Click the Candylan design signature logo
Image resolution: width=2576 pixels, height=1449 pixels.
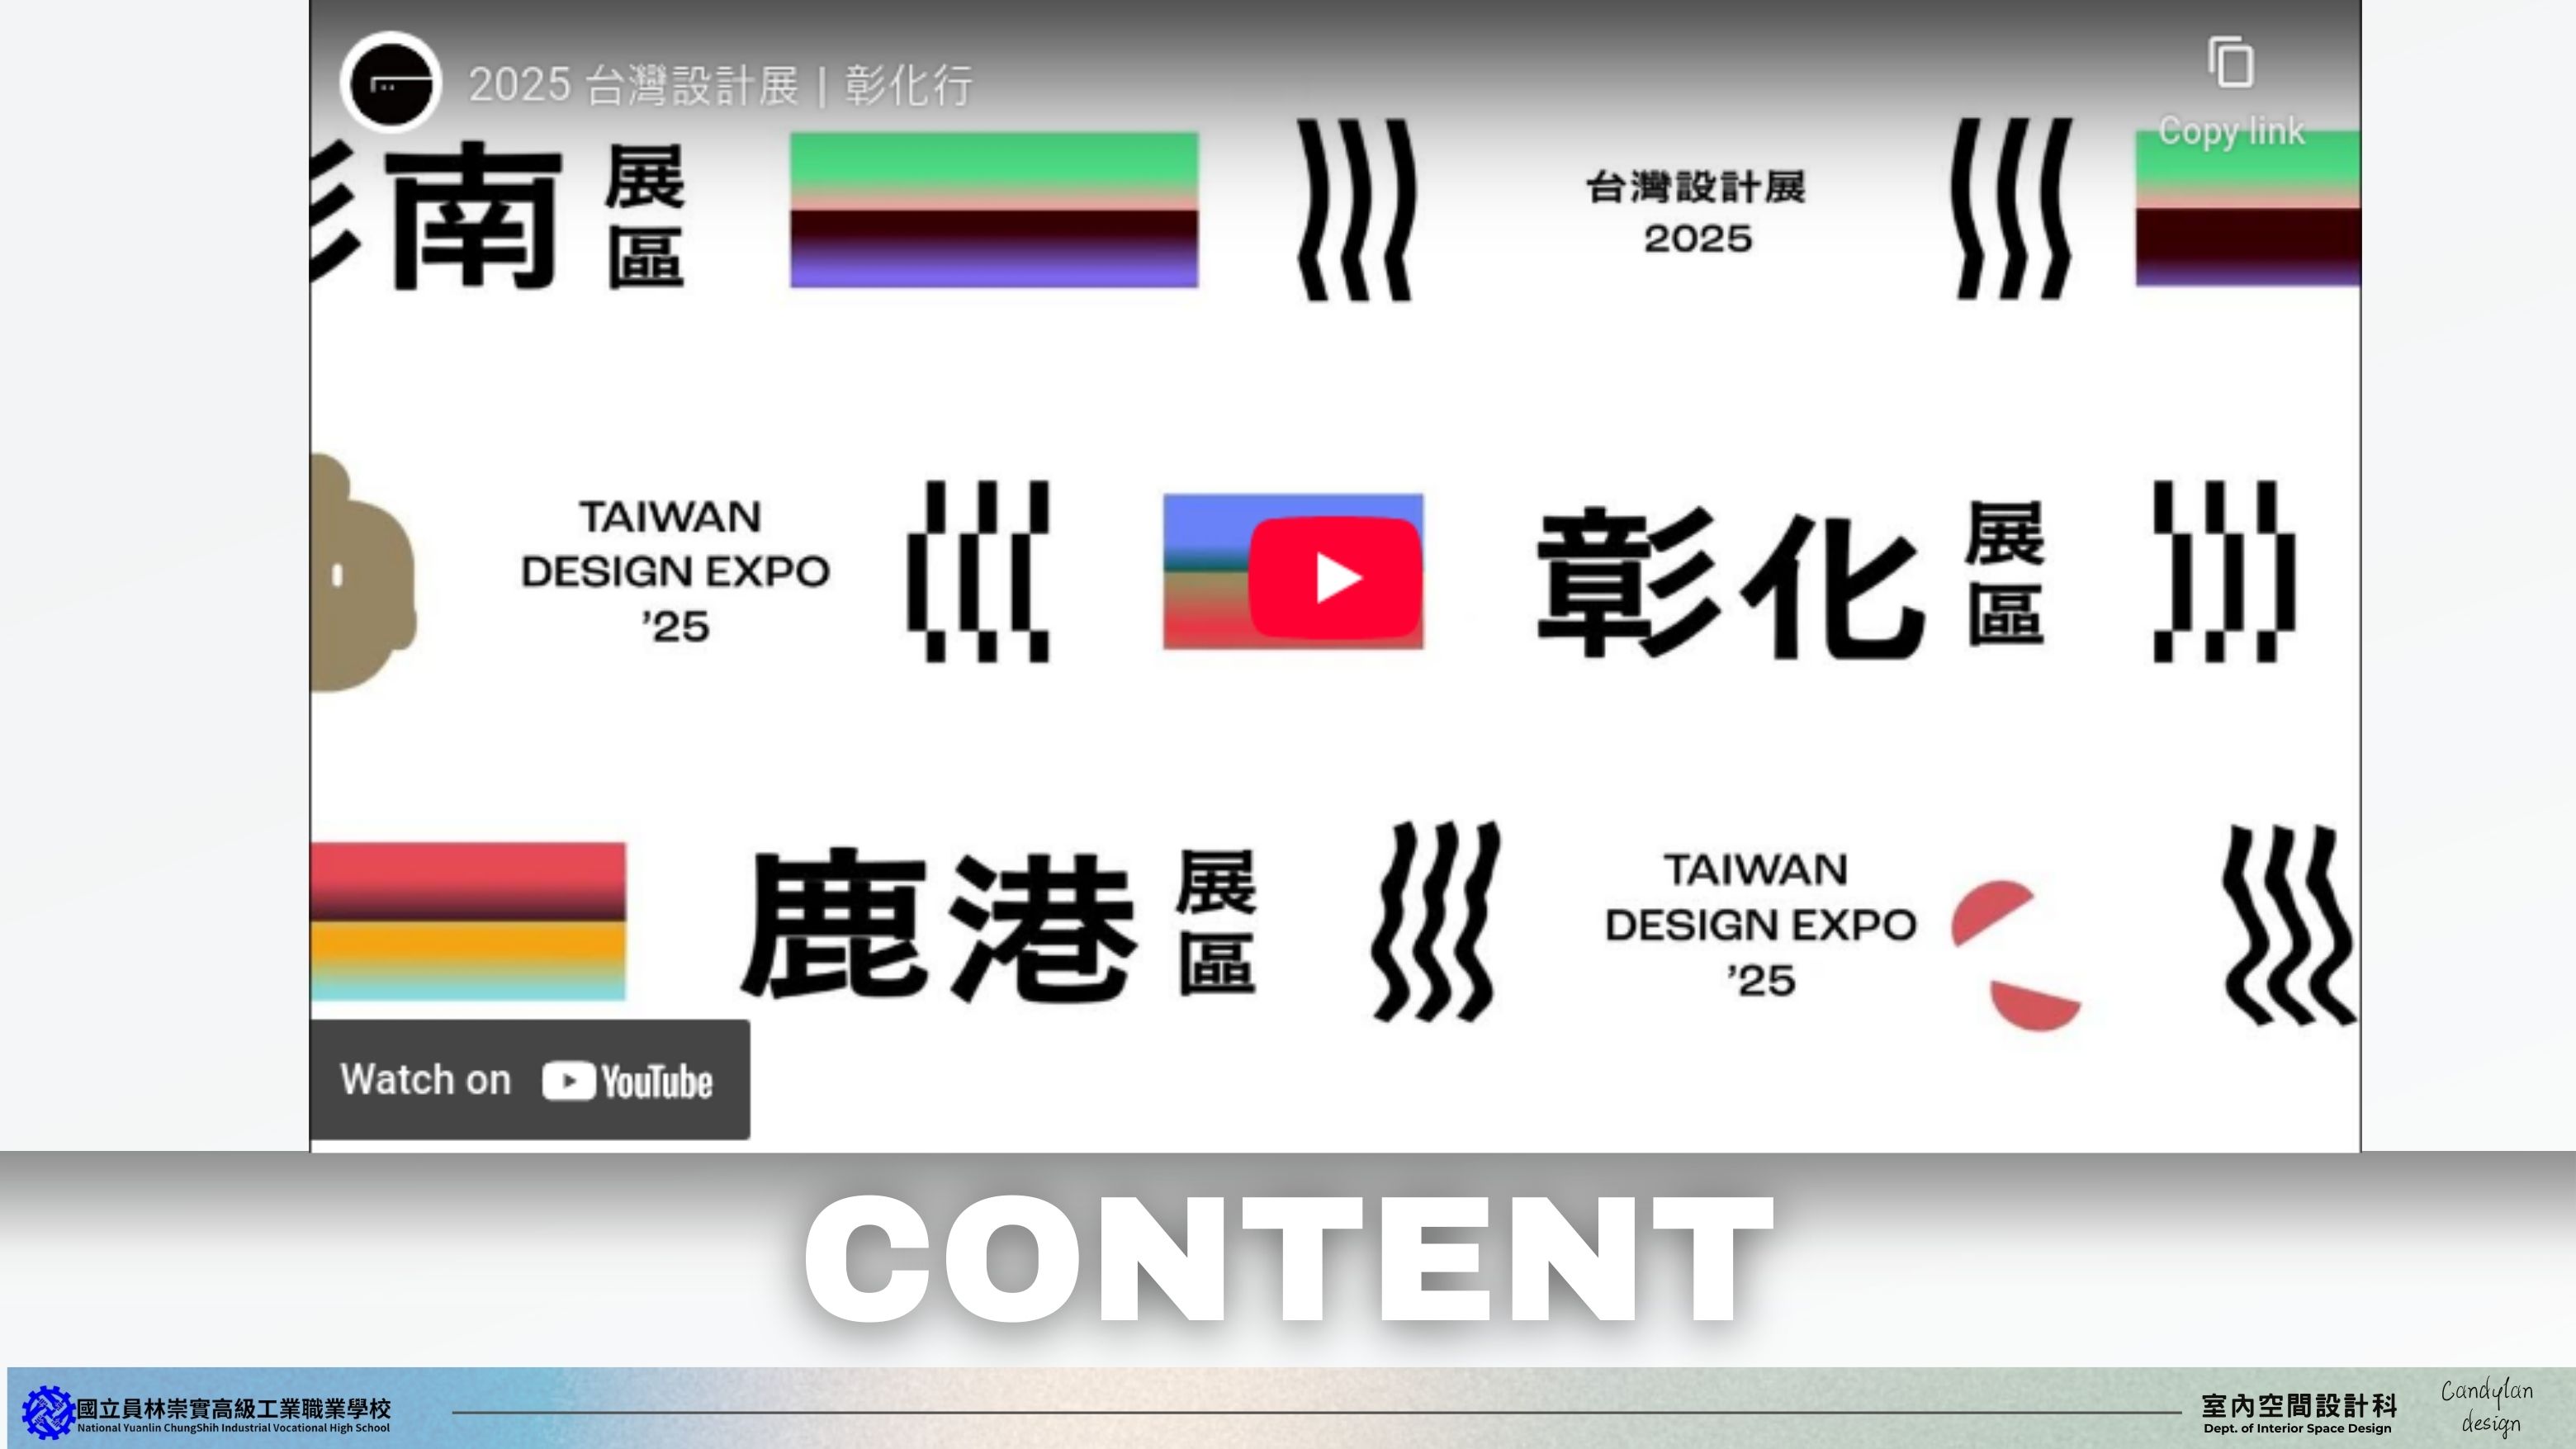pyautogui.click(x=2487, y=1407)
